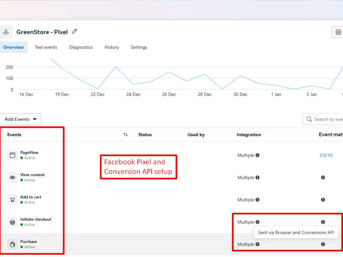Click Multiple text in the PageView row
Viewport: 343px width, 257px height.
[246, 155]
